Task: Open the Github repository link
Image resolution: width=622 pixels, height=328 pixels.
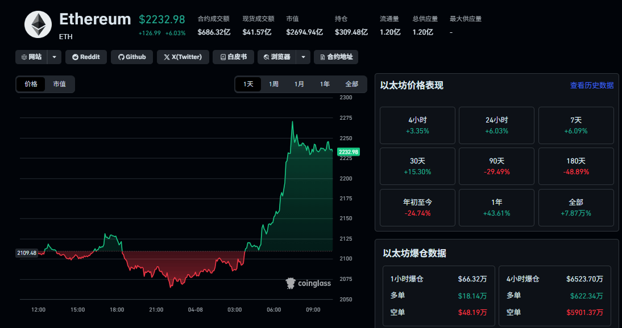Action: [132, 57]
